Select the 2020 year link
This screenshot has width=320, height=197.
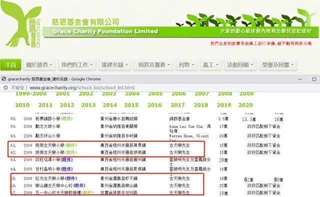pyautogui.click(x=245, y=105)
